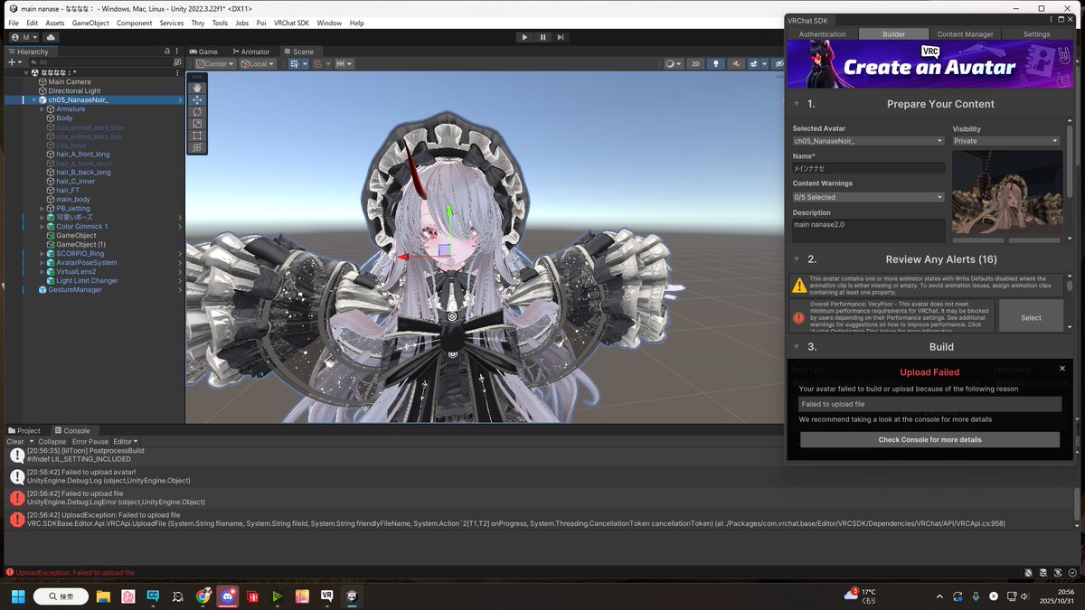Screen dimensions: 1085x610
Task: Click the avatar Name input field
Action: pos(868,168)
